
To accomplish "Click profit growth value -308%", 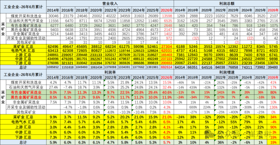I will (247, 107).
